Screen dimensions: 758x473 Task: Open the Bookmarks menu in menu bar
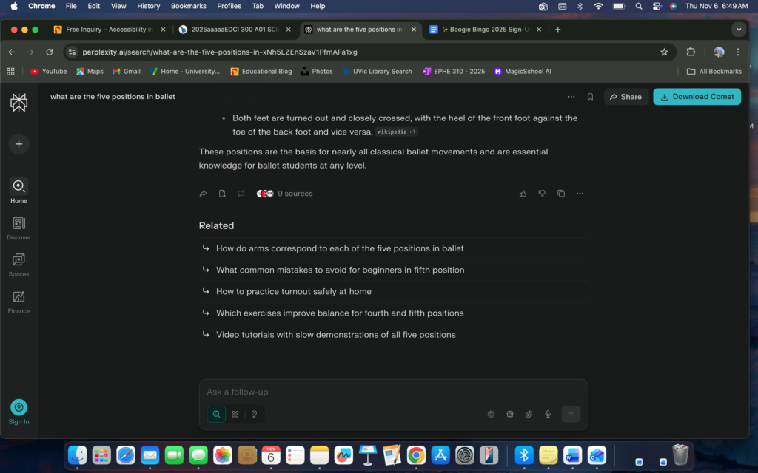188,6
